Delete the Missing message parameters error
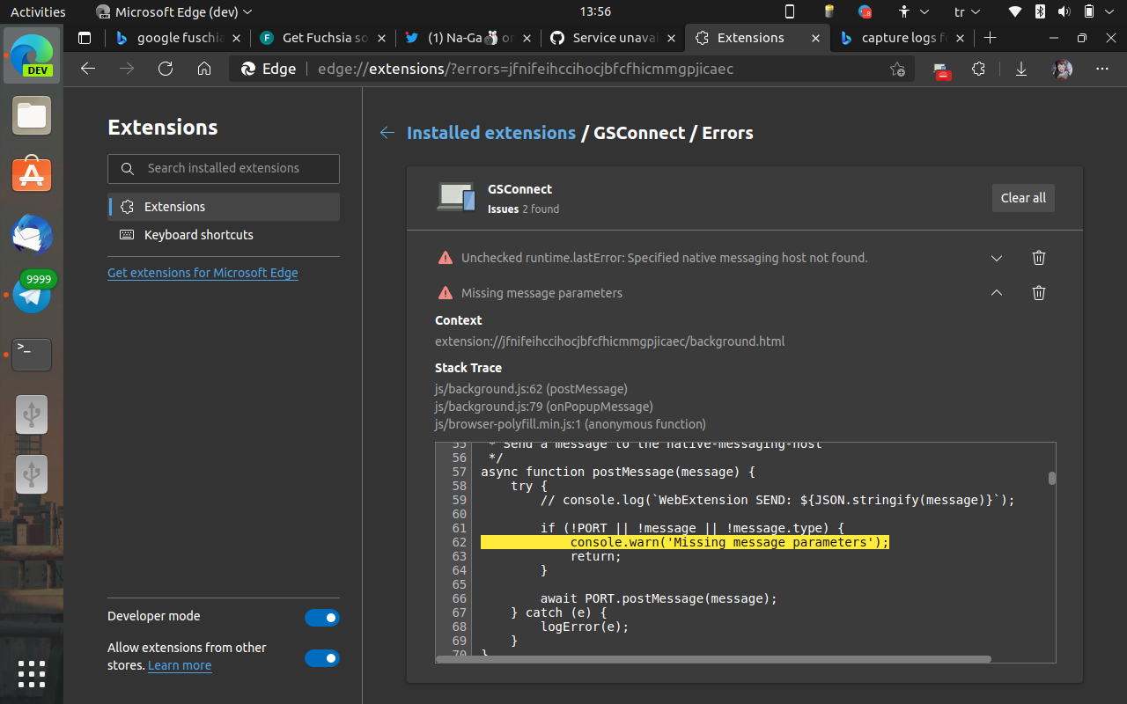 pos(1039,293)
